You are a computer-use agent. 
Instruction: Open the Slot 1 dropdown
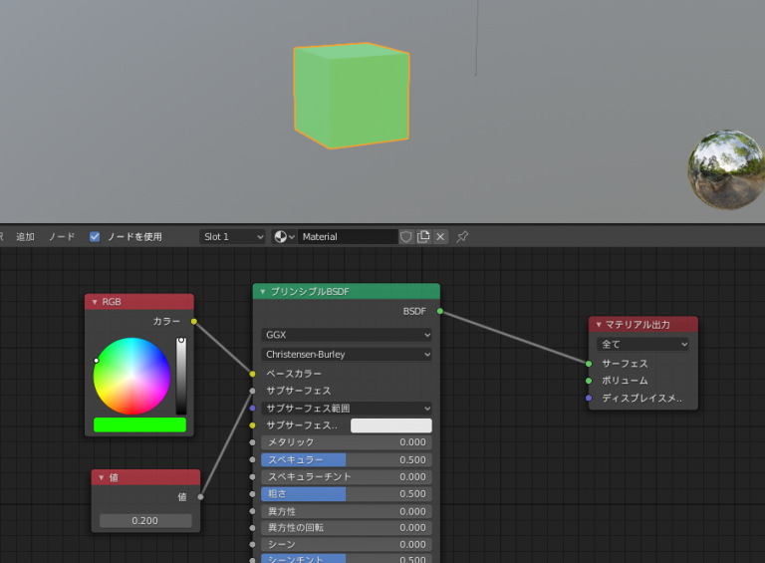point(233,237)
